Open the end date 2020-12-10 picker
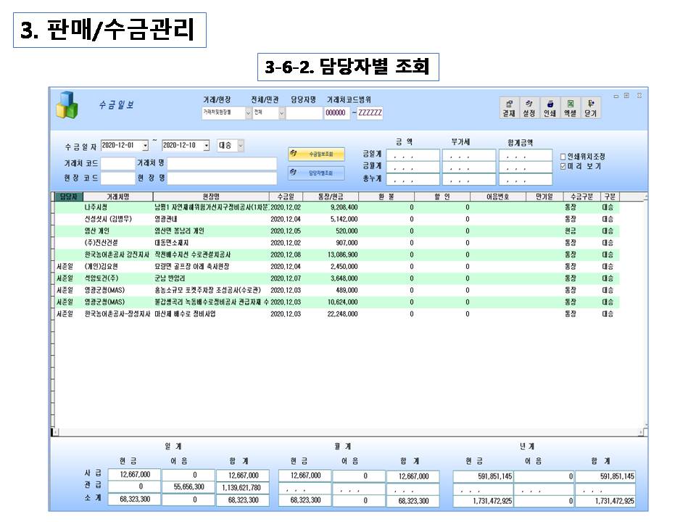The image size is (696, 522). 207,146
